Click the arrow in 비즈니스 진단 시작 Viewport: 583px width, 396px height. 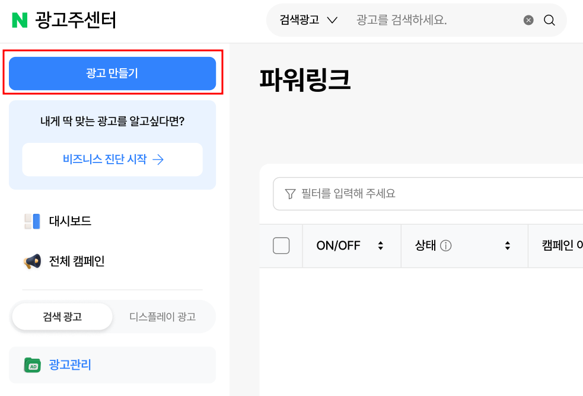158,159
